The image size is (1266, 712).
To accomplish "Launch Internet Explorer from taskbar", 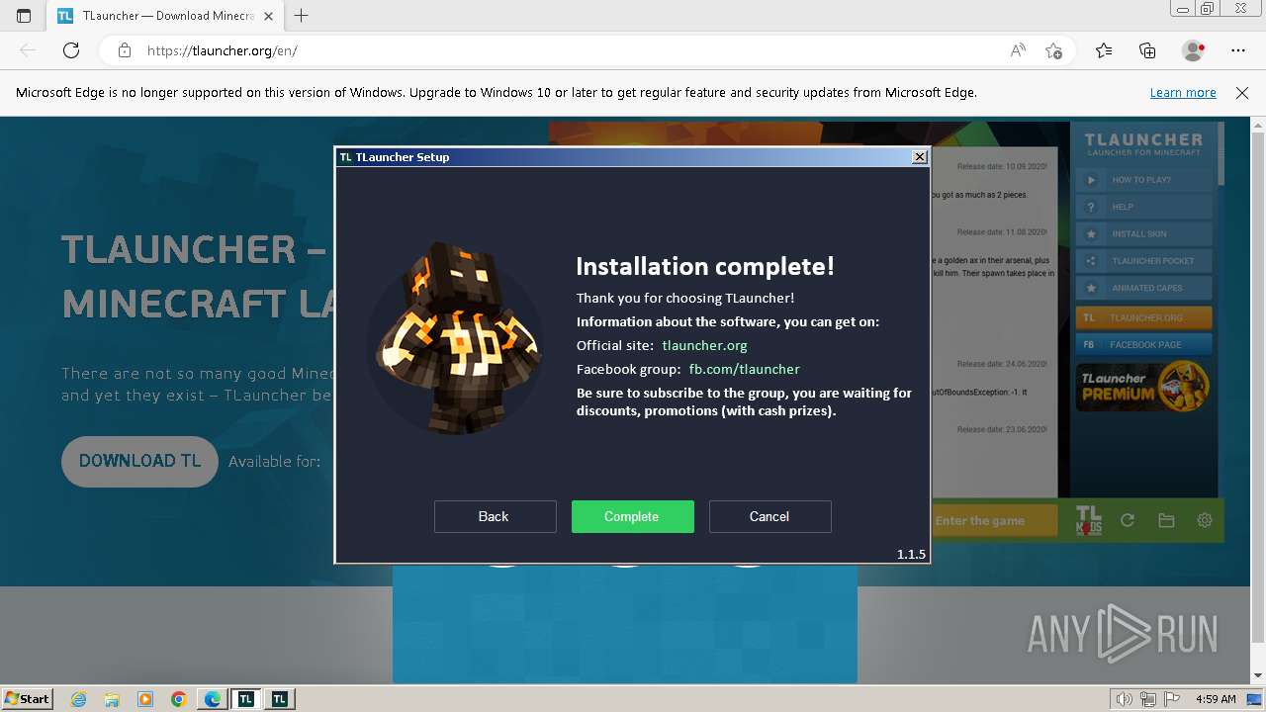I will 78,699.
